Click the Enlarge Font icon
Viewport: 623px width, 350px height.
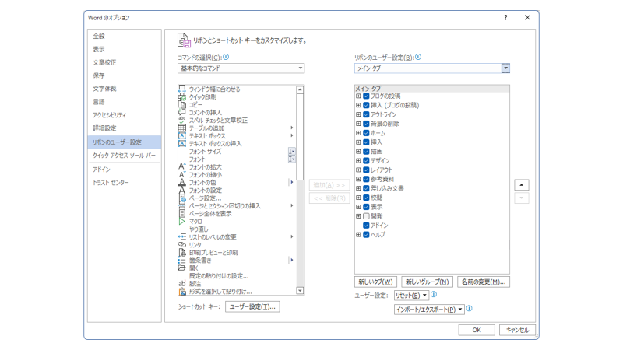click(x=182, y=166)
